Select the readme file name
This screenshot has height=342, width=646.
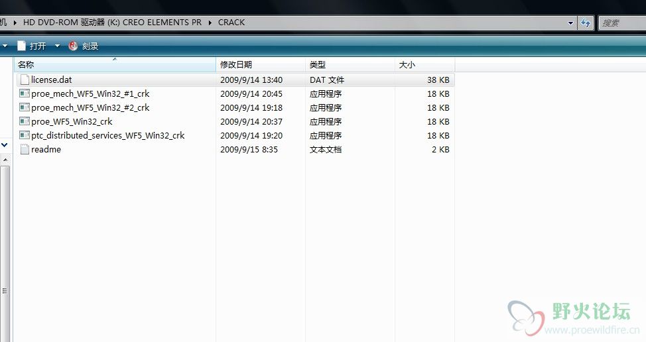coord(46,149)
